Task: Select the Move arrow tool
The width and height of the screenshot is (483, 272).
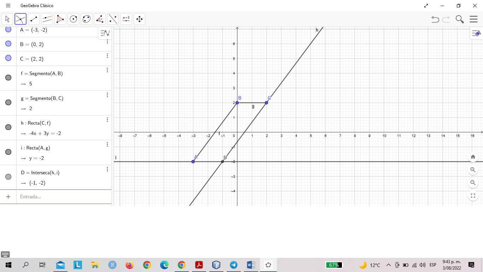Action: point(7,19)
